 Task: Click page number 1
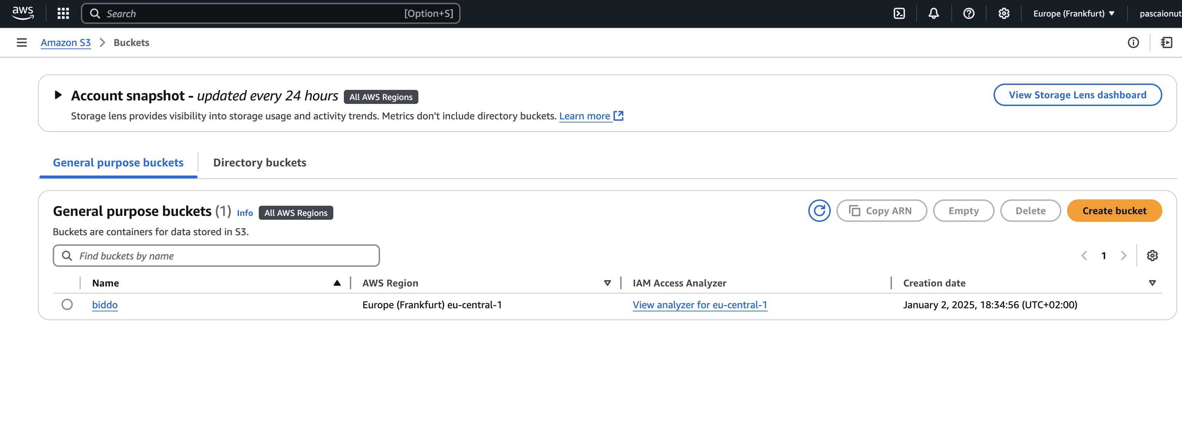[1104, 256]
